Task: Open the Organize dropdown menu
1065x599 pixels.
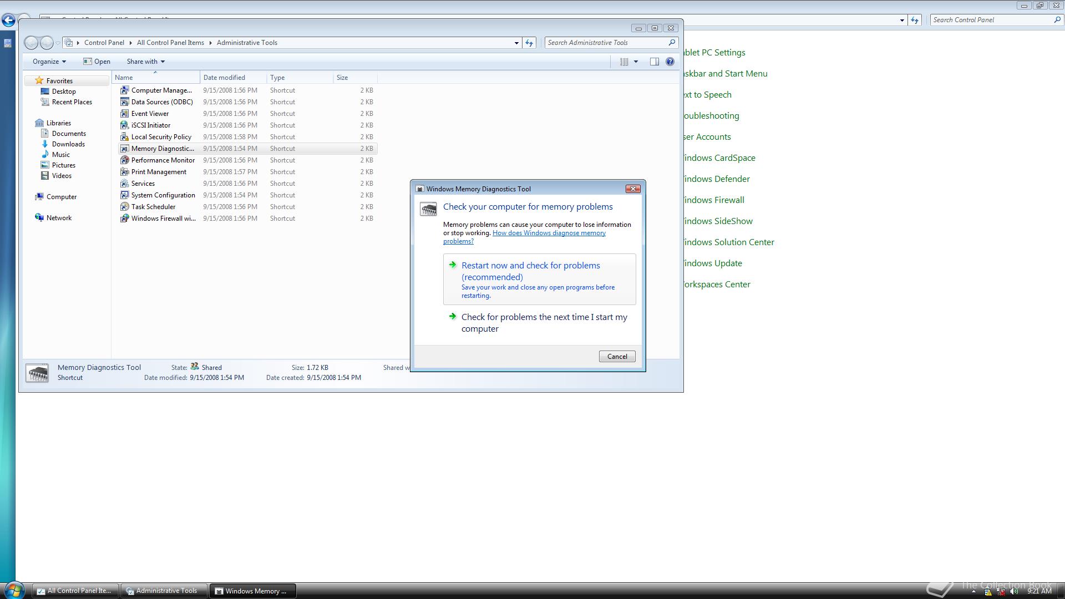Action: pyautogui.click(x=49, y=62)
